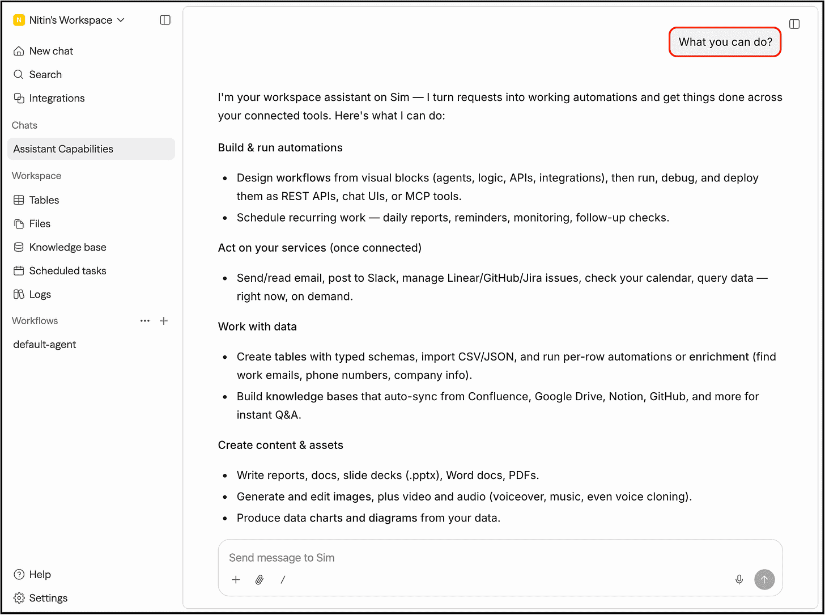Toggle the right side panel icon
Image resolution: width=825 pixels, height=615 pixels.
794,24
